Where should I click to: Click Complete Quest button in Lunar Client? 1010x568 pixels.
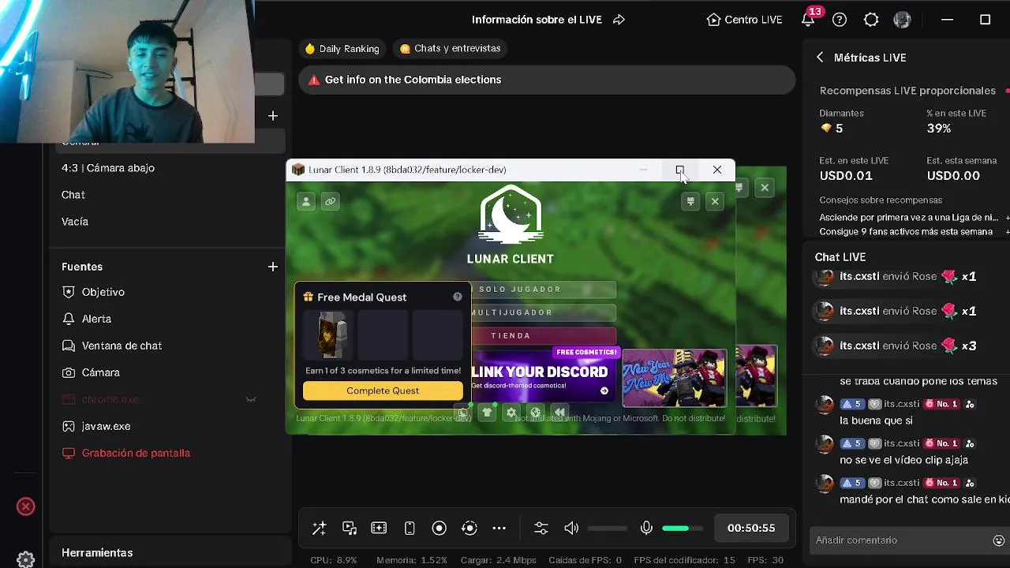click(383, 390)
